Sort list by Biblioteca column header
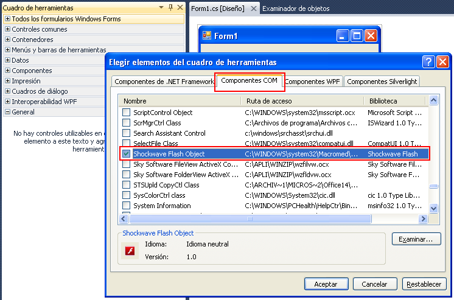The height and width of the screenshot is (300, 454). click(x=394, y=101)
